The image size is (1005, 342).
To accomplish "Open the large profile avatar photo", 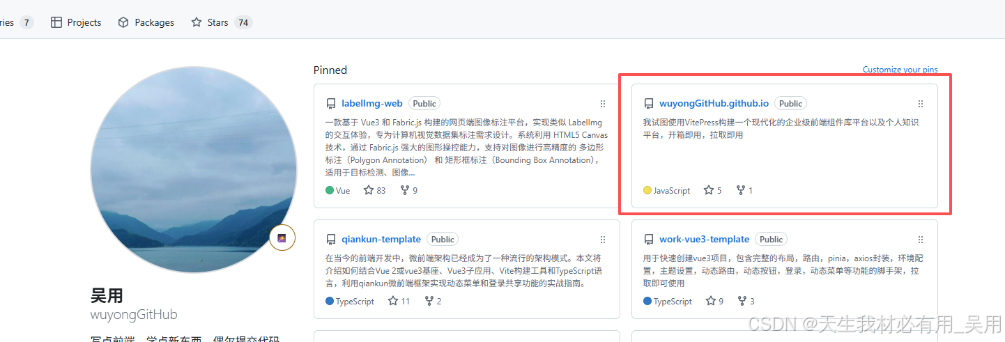I will 194,170.
